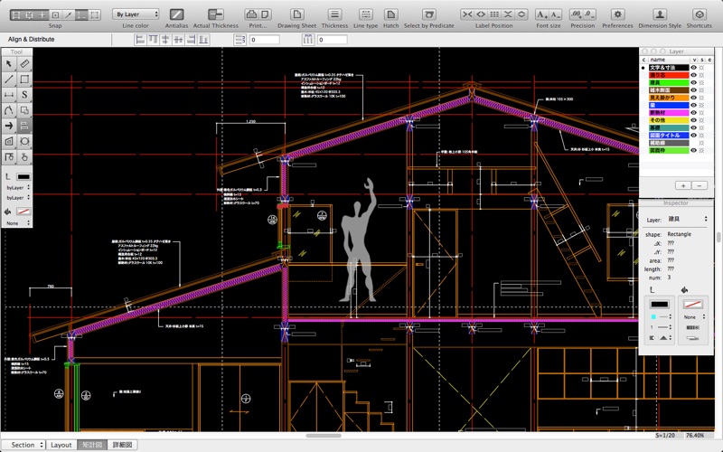Choose the line drawing tool
The height and width of the screenshot is (452, 723).
[x=9, y=80]
